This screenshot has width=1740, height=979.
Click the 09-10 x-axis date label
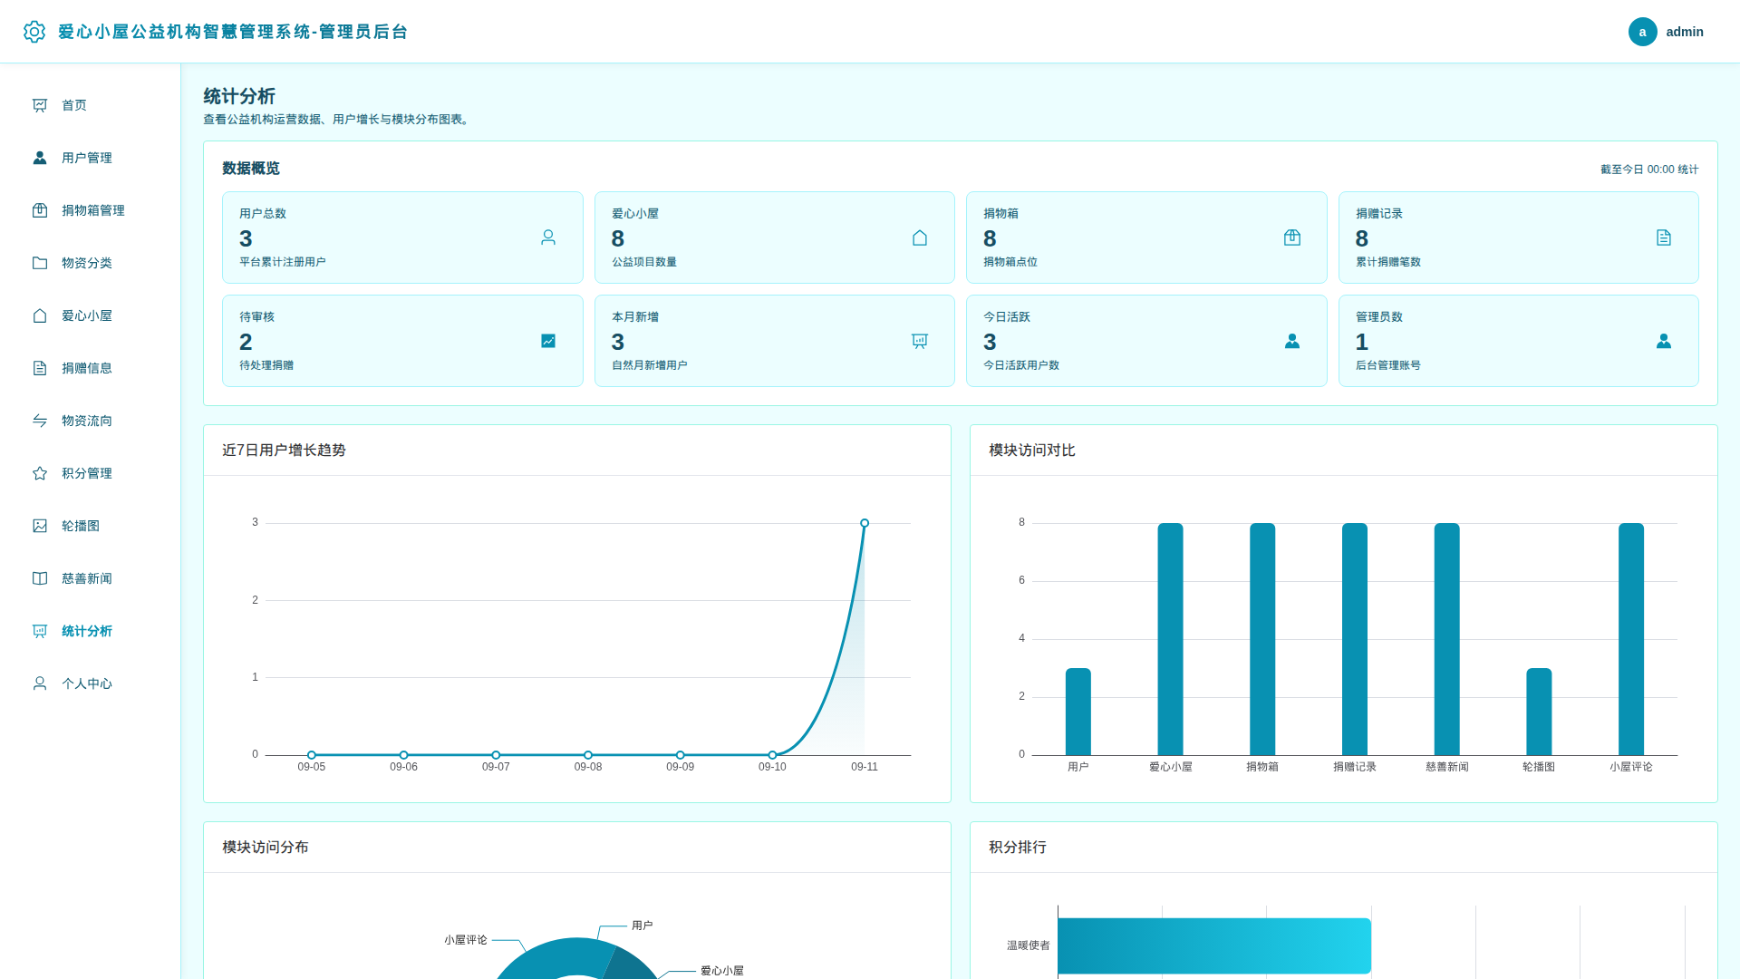(x=772, y=767)
